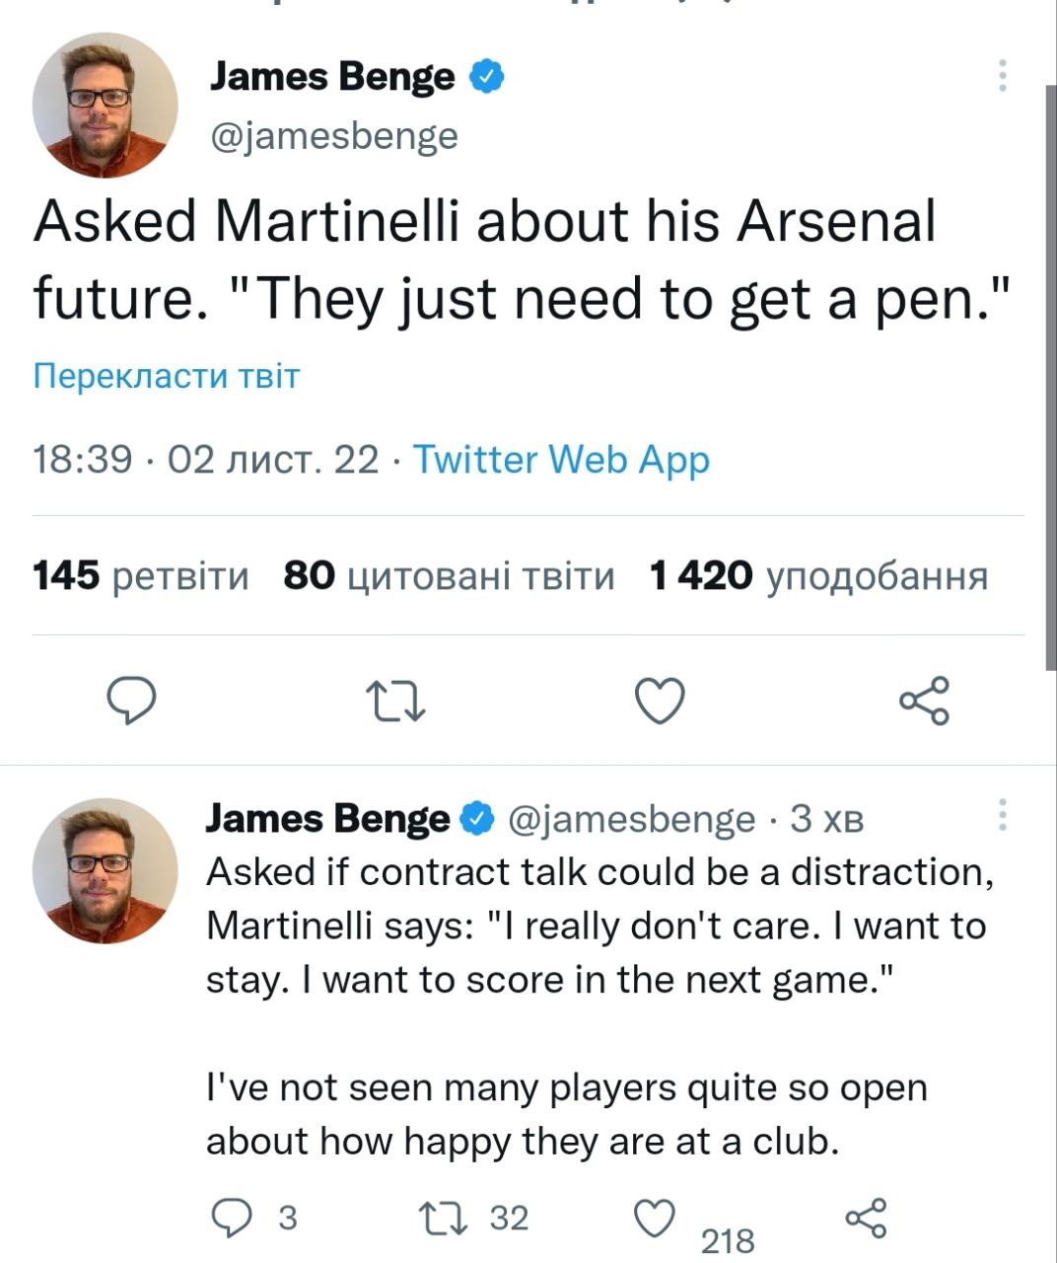The height and width of the screenshot is (1263, 1057).
Task: Open main tweet three-dot options menu
Action: pyautogui.click(x=1003, y=76)
